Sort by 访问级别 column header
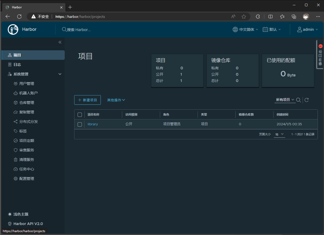This screenshot has height=235, width=324. pyautogui.click(x=131, y=115)
